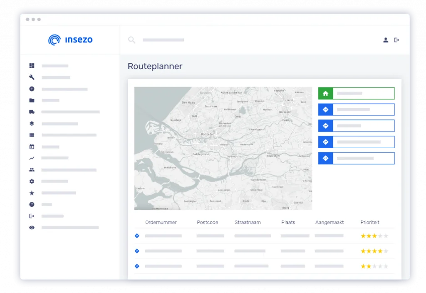Image resolution: width=426 pixels, height=293 pixels.
Task: Click the dashboard grid icon in sidebar
Action: (x=32, y=66)
